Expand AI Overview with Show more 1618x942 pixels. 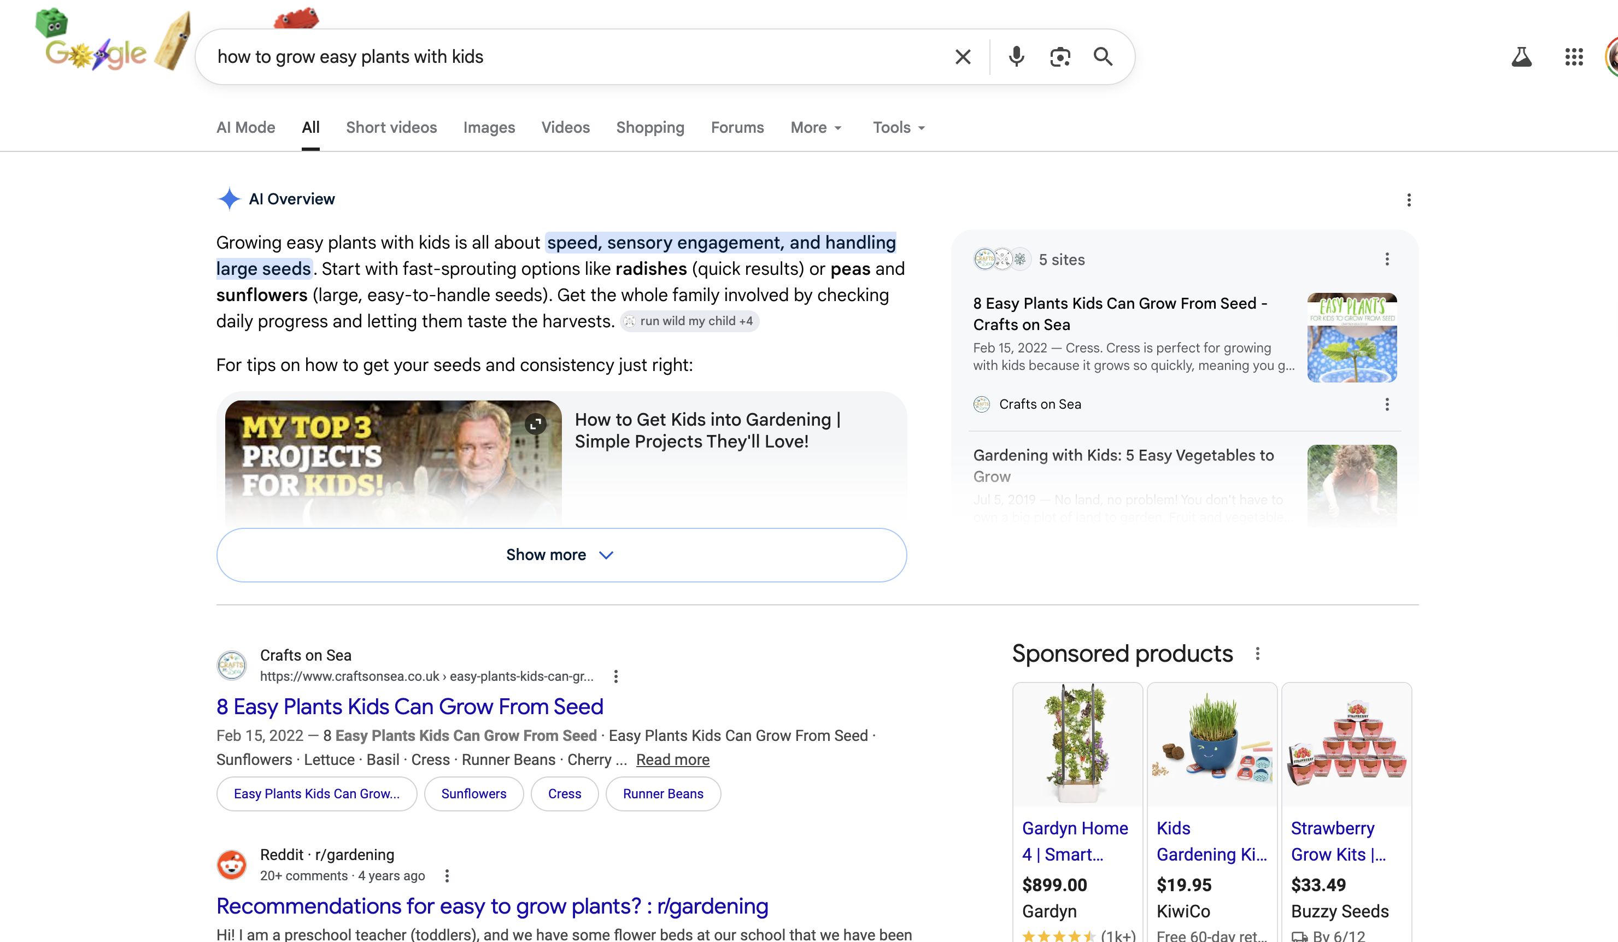click(562, 555)
